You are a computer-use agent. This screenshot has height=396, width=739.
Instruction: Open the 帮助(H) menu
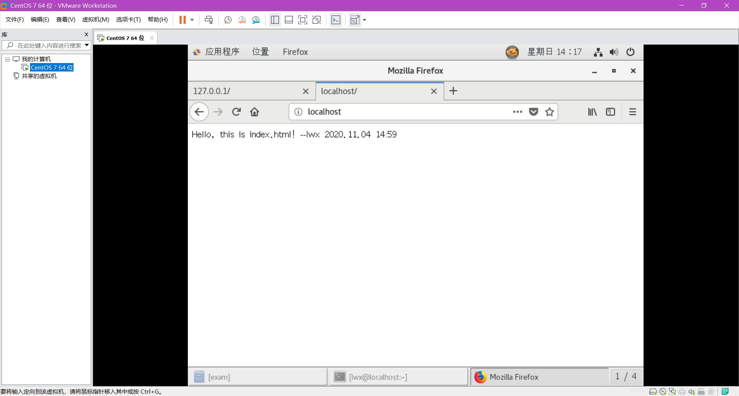click(158, 20)
